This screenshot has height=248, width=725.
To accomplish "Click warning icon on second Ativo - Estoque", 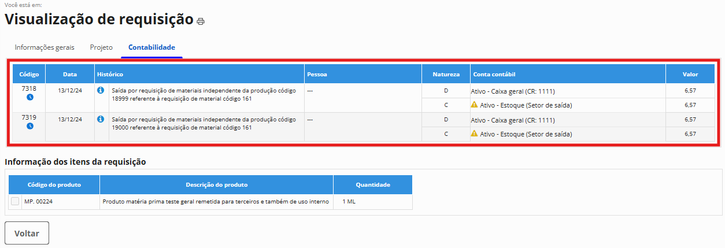I will (475, 133).
